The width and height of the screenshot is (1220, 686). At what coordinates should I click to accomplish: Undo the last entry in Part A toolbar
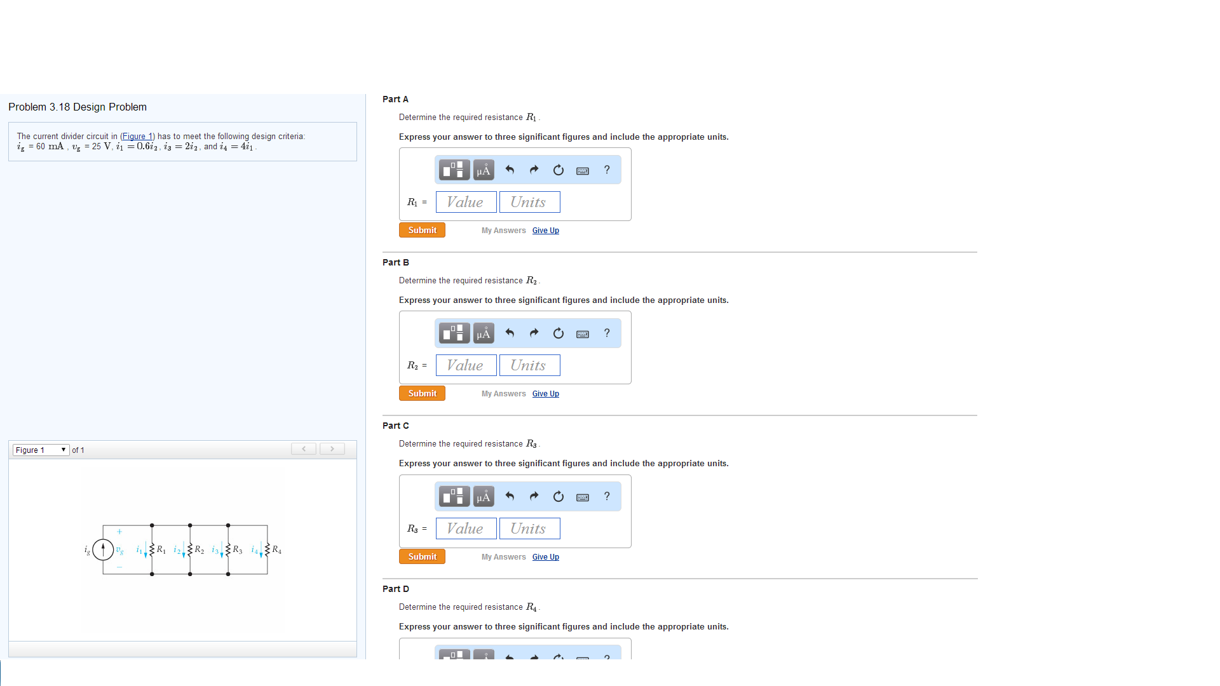tap(510, 170)
